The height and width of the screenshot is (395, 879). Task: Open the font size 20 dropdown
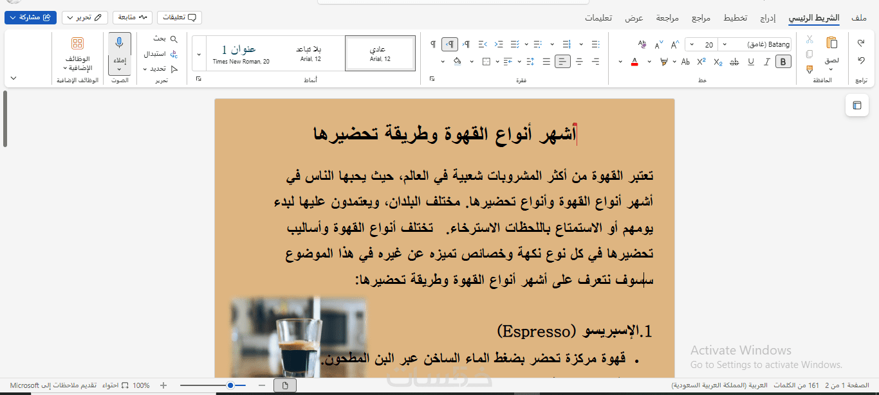coord(691,44)
